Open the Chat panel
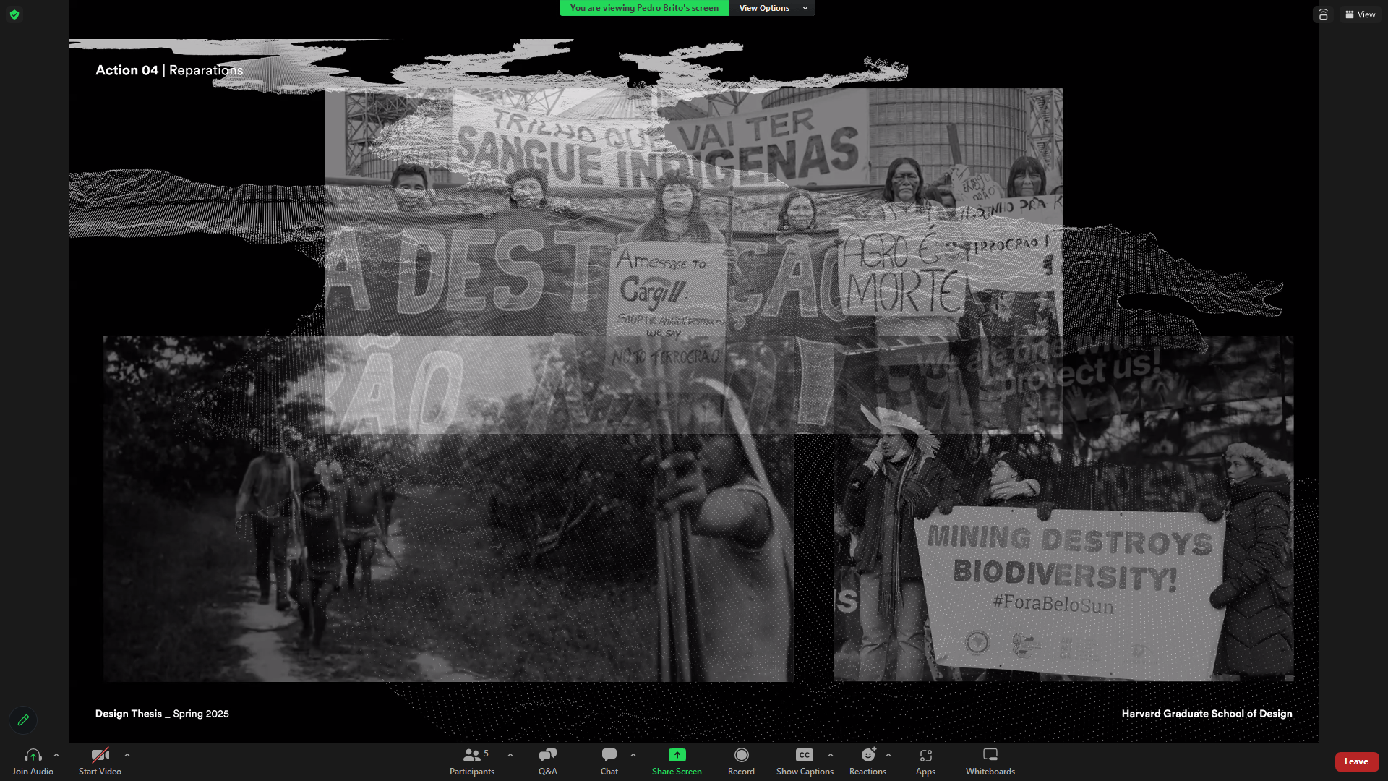 [x=609, y=761]
